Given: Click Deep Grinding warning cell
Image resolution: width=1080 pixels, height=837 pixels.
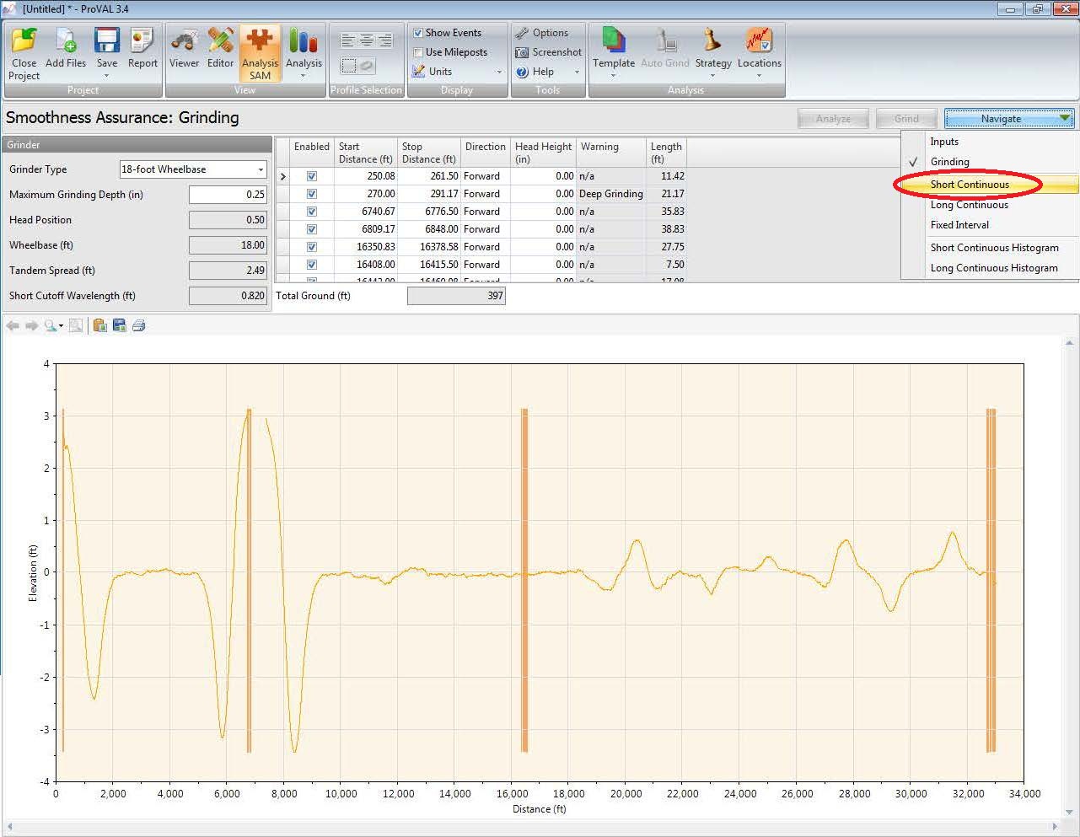Looking at the screenshot, I should (x=611, y=194).
